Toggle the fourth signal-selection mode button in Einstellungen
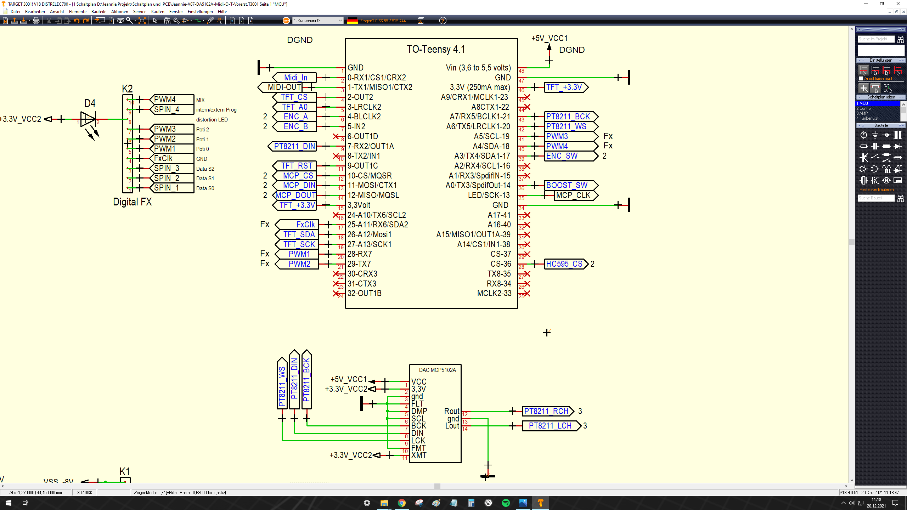 coord(898,70)
